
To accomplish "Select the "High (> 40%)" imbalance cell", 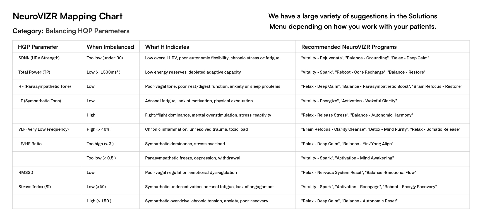I will click(99, 129).
